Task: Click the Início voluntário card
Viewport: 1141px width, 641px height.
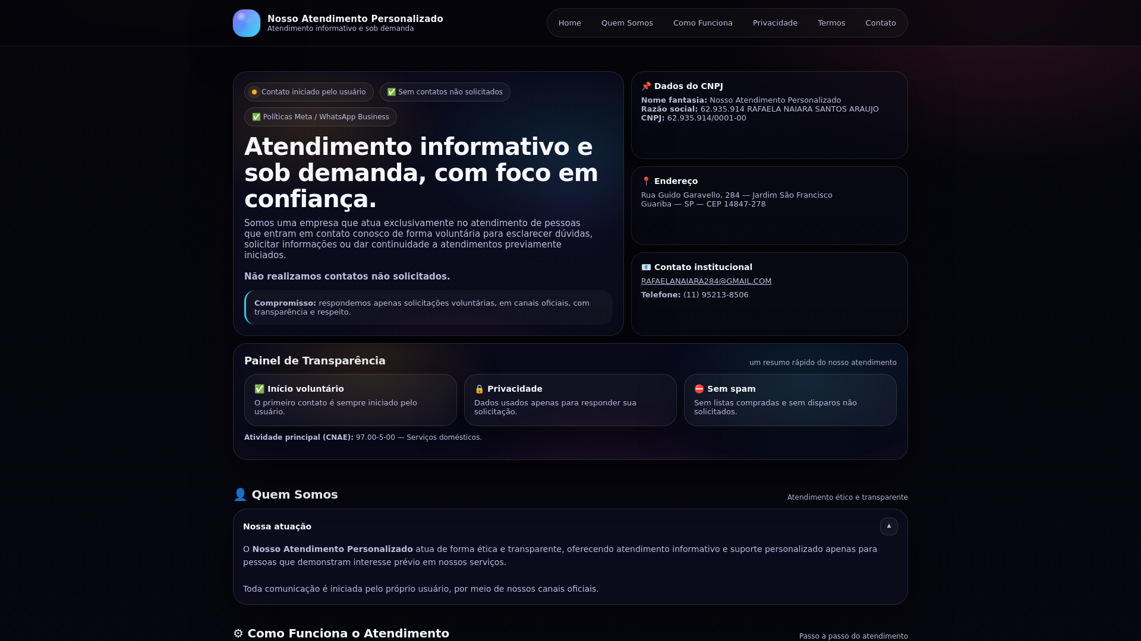Action: point(350,400)
